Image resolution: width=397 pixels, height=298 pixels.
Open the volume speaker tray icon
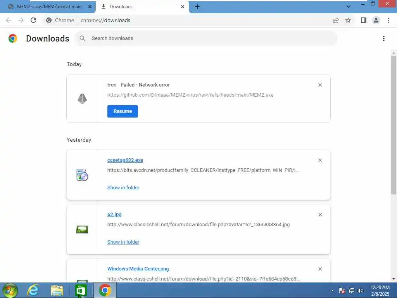pos(360,291)
